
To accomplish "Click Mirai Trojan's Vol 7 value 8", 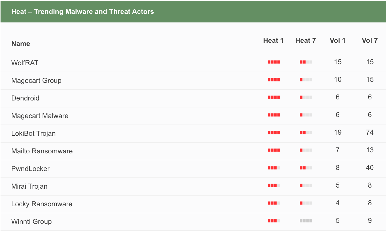I will [370, 185].
